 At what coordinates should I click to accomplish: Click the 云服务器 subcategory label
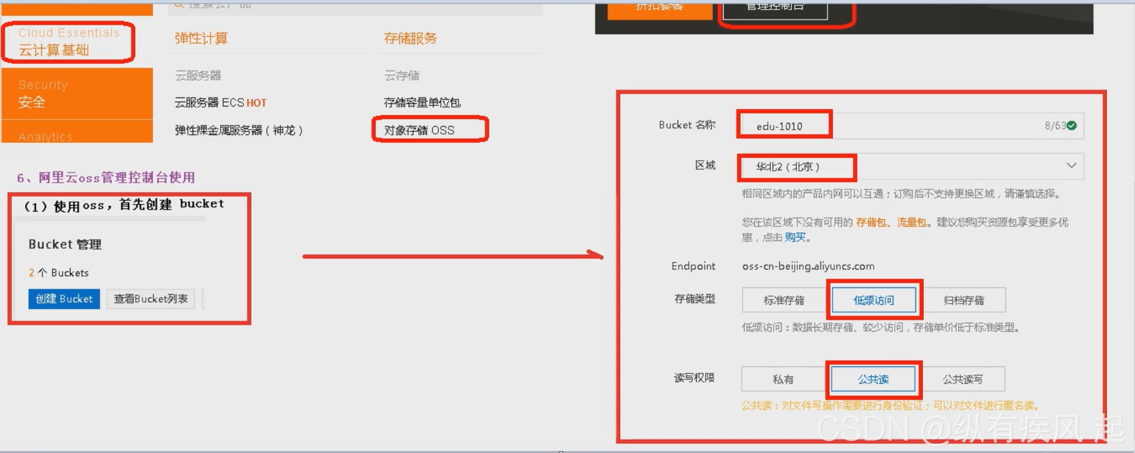click(198, 75)
